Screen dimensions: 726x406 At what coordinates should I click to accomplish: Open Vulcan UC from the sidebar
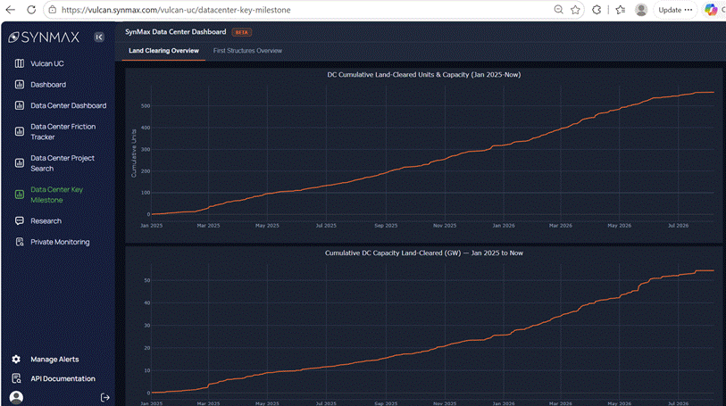(x=46, y=63)
